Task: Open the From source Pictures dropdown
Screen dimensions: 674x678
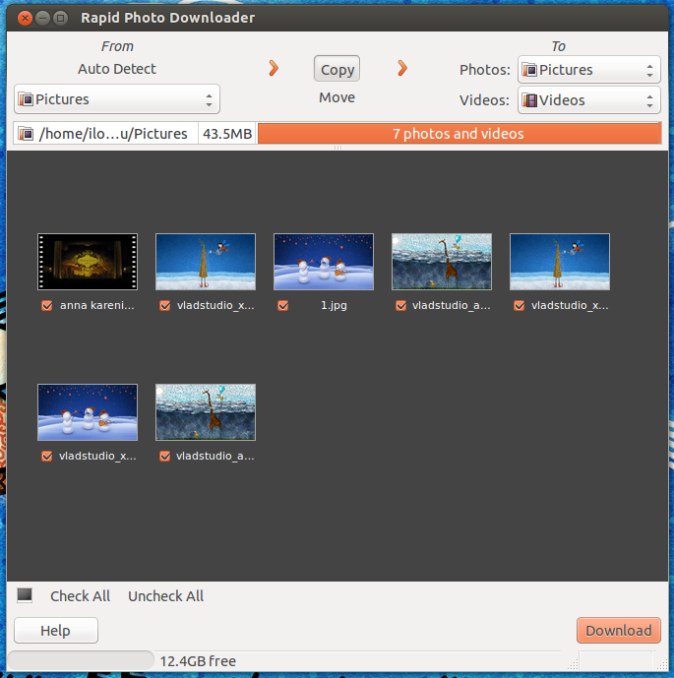Action: [117, 99]
